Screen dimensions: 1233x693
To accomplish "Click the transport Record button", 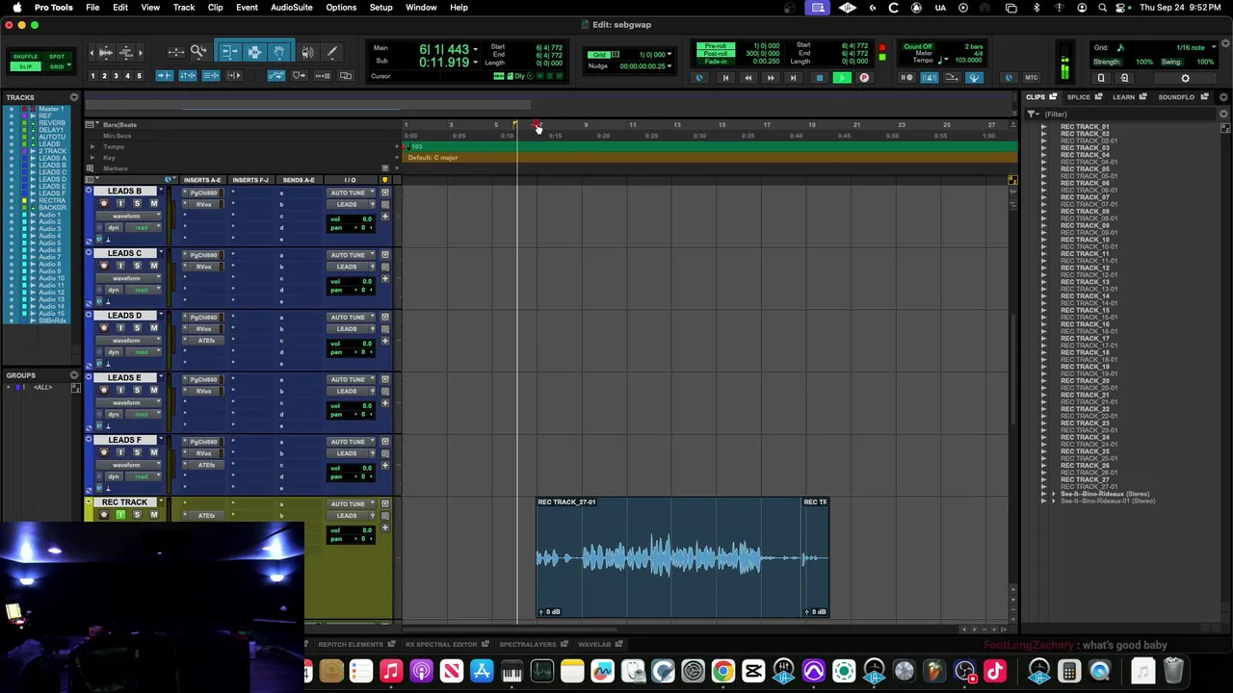I will tap(864, 78).
